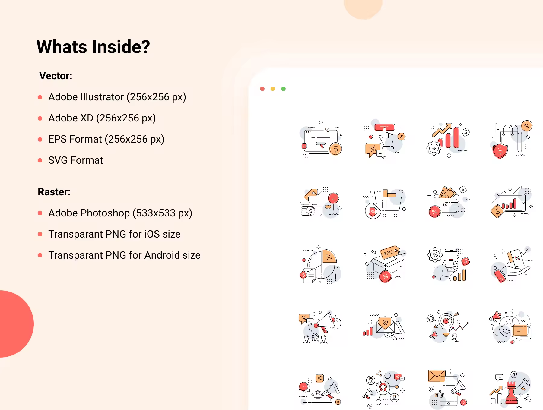Select the chess rook strategy icon

point(510,389)
